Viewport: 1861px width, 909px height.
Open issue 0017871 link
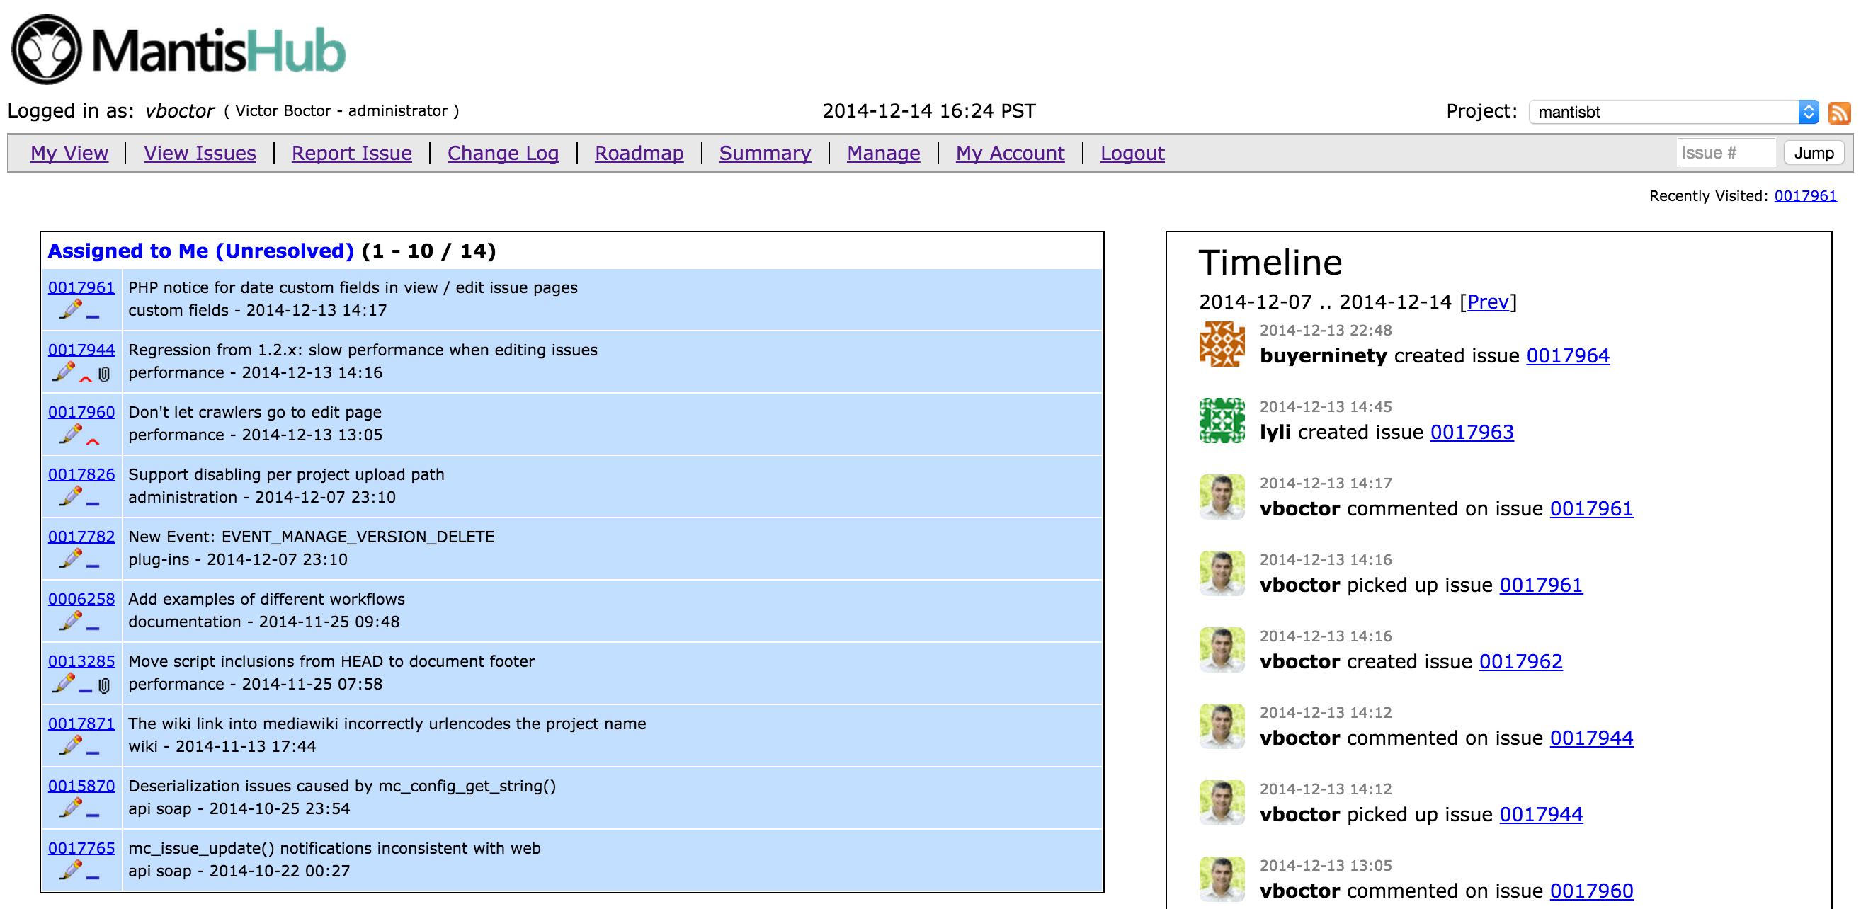81,724
